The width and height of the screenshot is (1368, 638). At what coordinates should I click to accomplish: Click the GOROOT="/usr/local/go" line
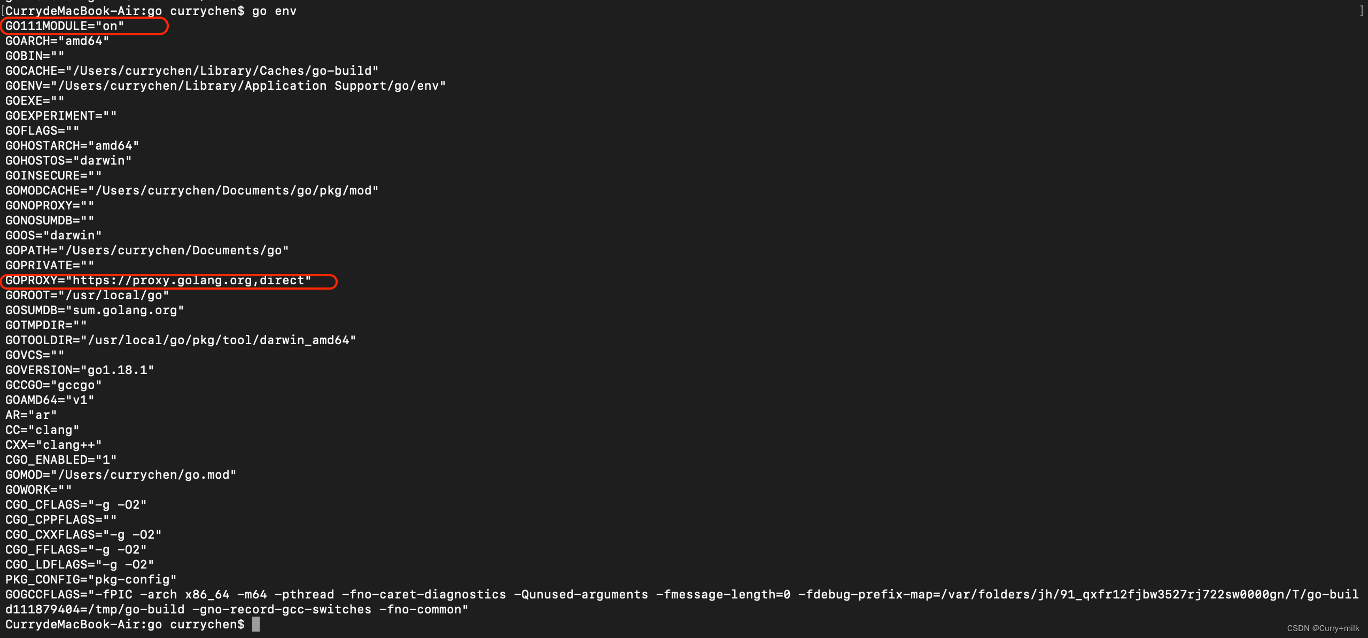point(87,295)
